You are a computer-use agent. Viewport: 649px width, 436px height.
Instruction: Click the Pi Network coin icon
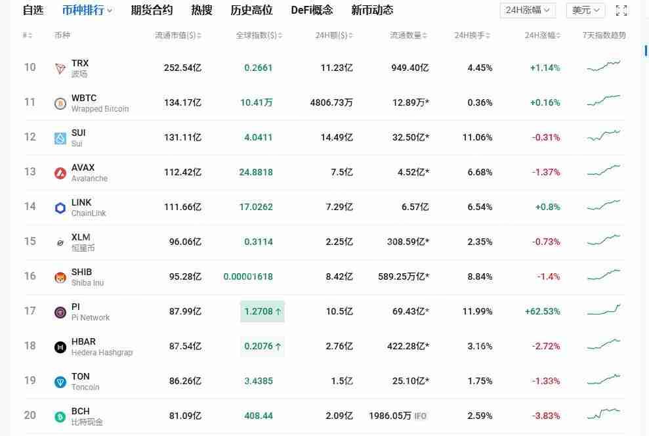[x=60, y=311]
